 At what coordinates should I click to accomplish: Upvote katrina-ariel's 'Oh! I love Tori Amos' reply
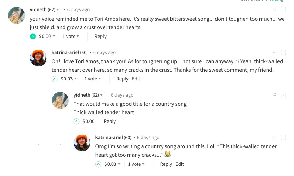tap(55, 79)
